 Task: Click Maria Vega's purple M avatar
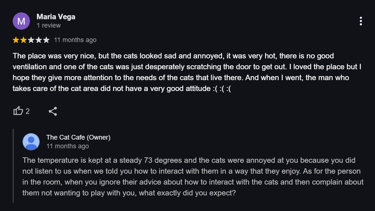tap(21, 21)
